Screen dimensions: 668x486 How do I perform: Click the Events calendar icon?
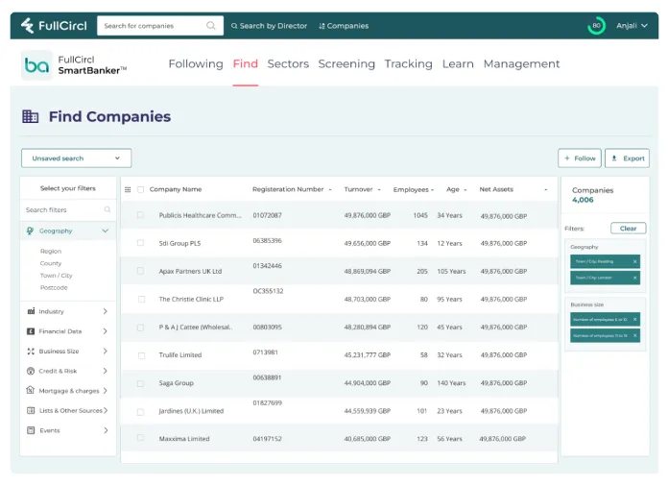click(31, 430)
